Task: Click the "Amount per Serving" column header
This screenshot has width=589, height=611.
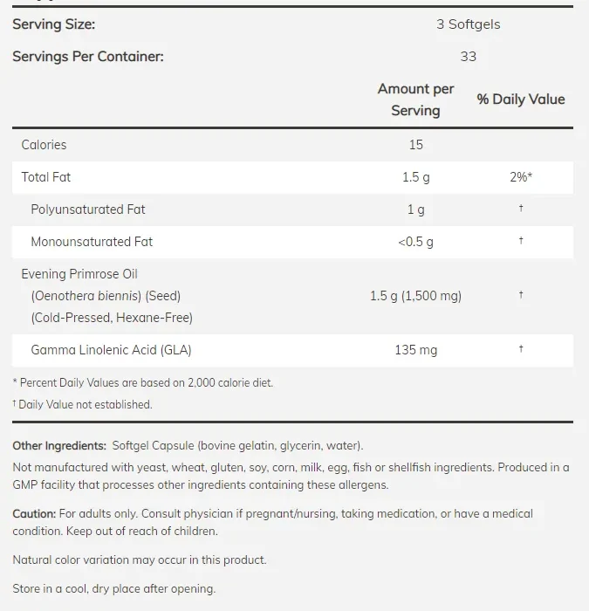Action: [415, 100]
